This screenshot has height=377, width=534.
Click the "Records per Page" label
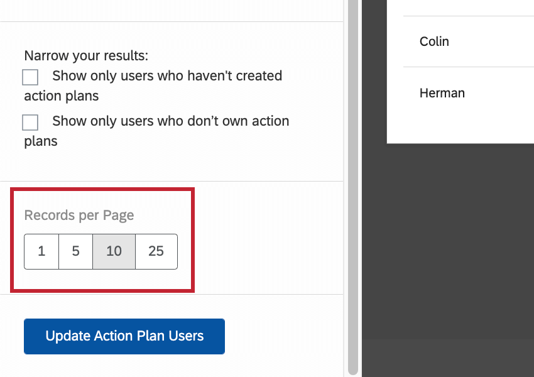(79, 215)
